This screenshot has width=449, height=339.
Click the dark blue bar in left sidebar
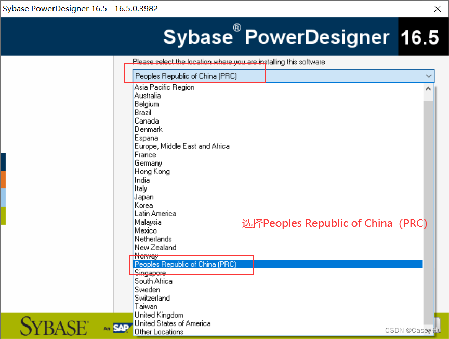(x=3, y=161)
